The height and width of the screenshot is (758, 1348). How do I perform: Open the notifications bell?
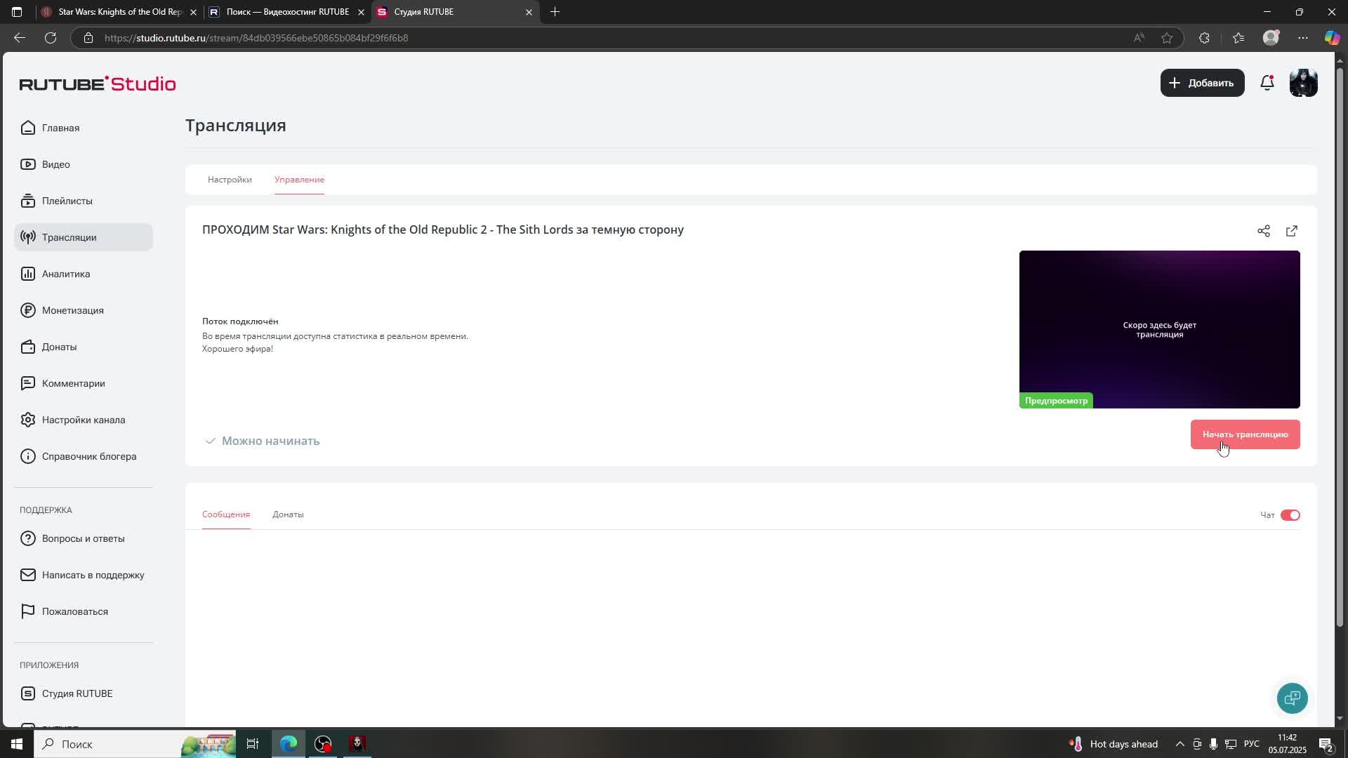click(x=1267, y=83)
